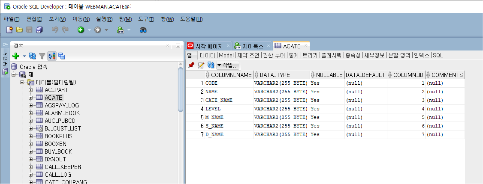Expand the AC_PART table node
The height and width of the screenshot is (184, 483).
[x=30, y=90]
